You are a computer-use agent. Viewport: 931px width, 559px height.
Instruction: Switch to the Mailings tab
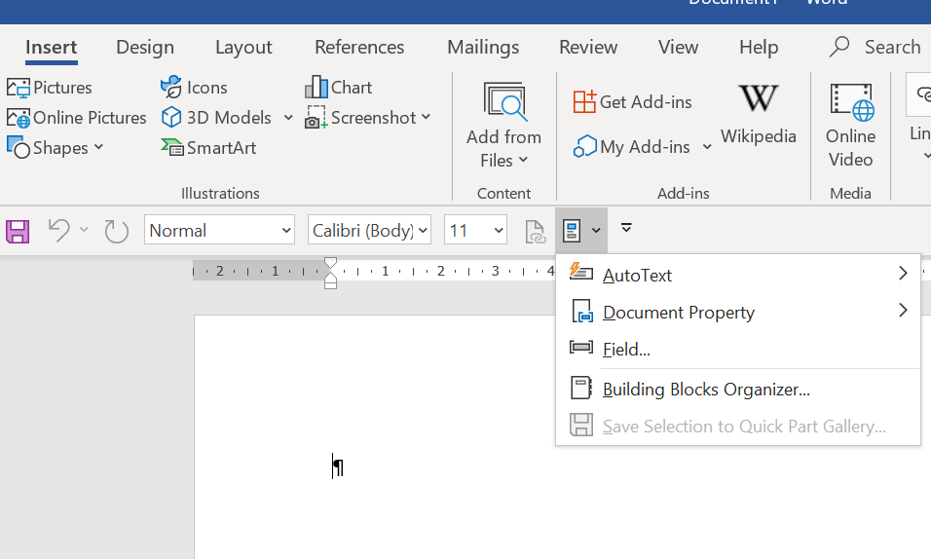tap(483, 47)
